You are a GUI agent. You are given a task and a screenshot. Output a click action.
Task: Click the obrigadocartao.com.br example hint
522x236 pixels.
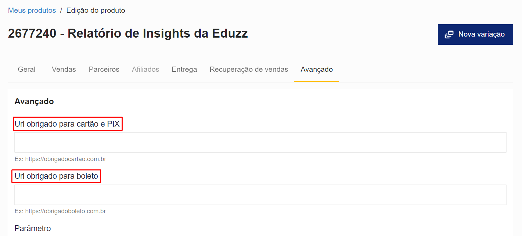click(x=60, y=159)
